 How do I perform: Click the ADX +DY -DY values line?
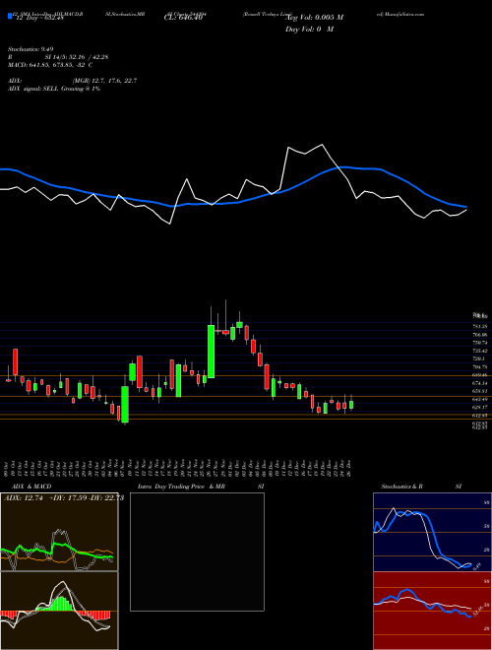64,498
